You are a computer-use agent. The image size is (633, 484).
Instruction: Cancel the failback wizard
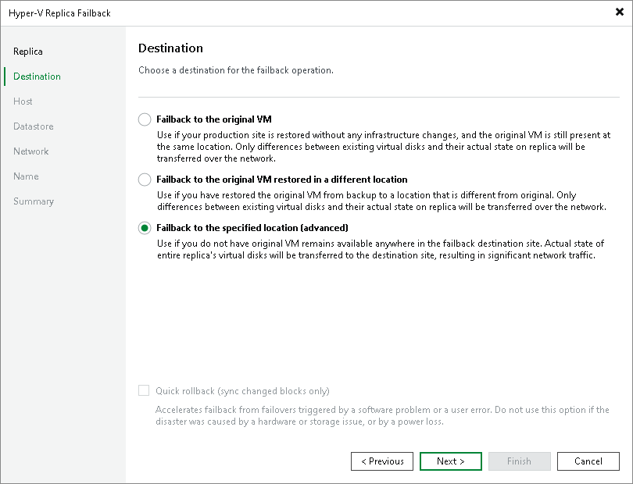tap(588, 461)
